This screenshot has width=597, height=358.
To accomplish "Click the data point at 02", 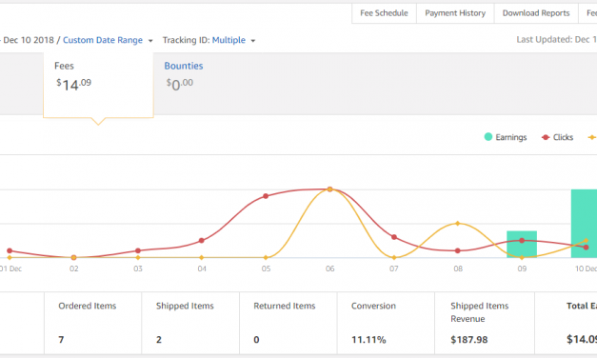I will 74,257.
